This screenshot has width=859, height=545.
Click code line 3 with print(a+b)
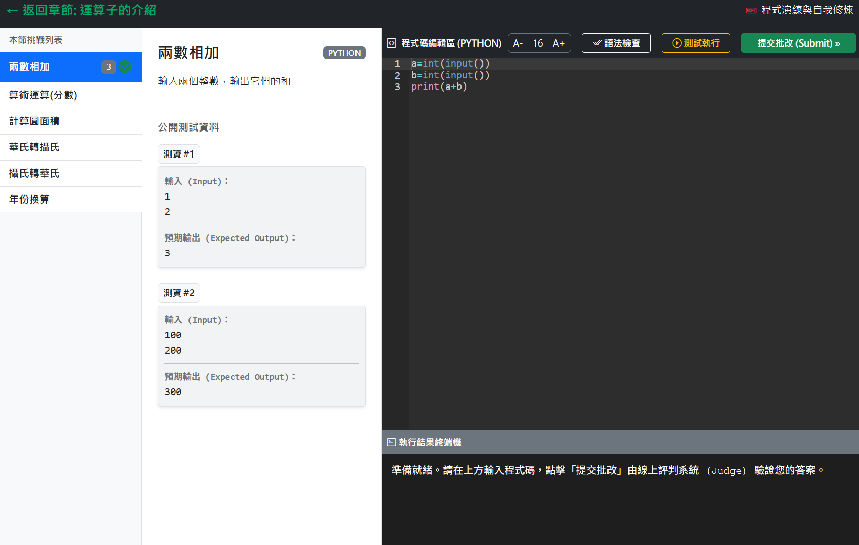tap(439, 86)
